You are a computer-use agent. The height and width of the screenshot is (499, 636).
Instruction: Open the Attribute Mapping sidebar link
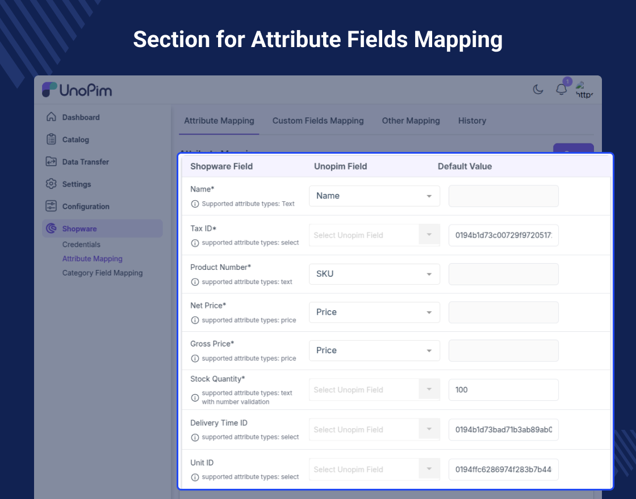93,259
